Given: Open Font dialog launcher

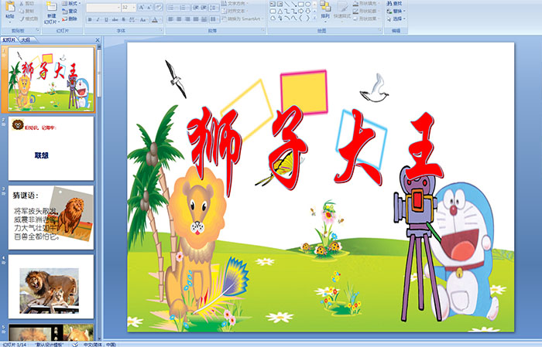Looking at the screenshot, I should click(161, 31).
